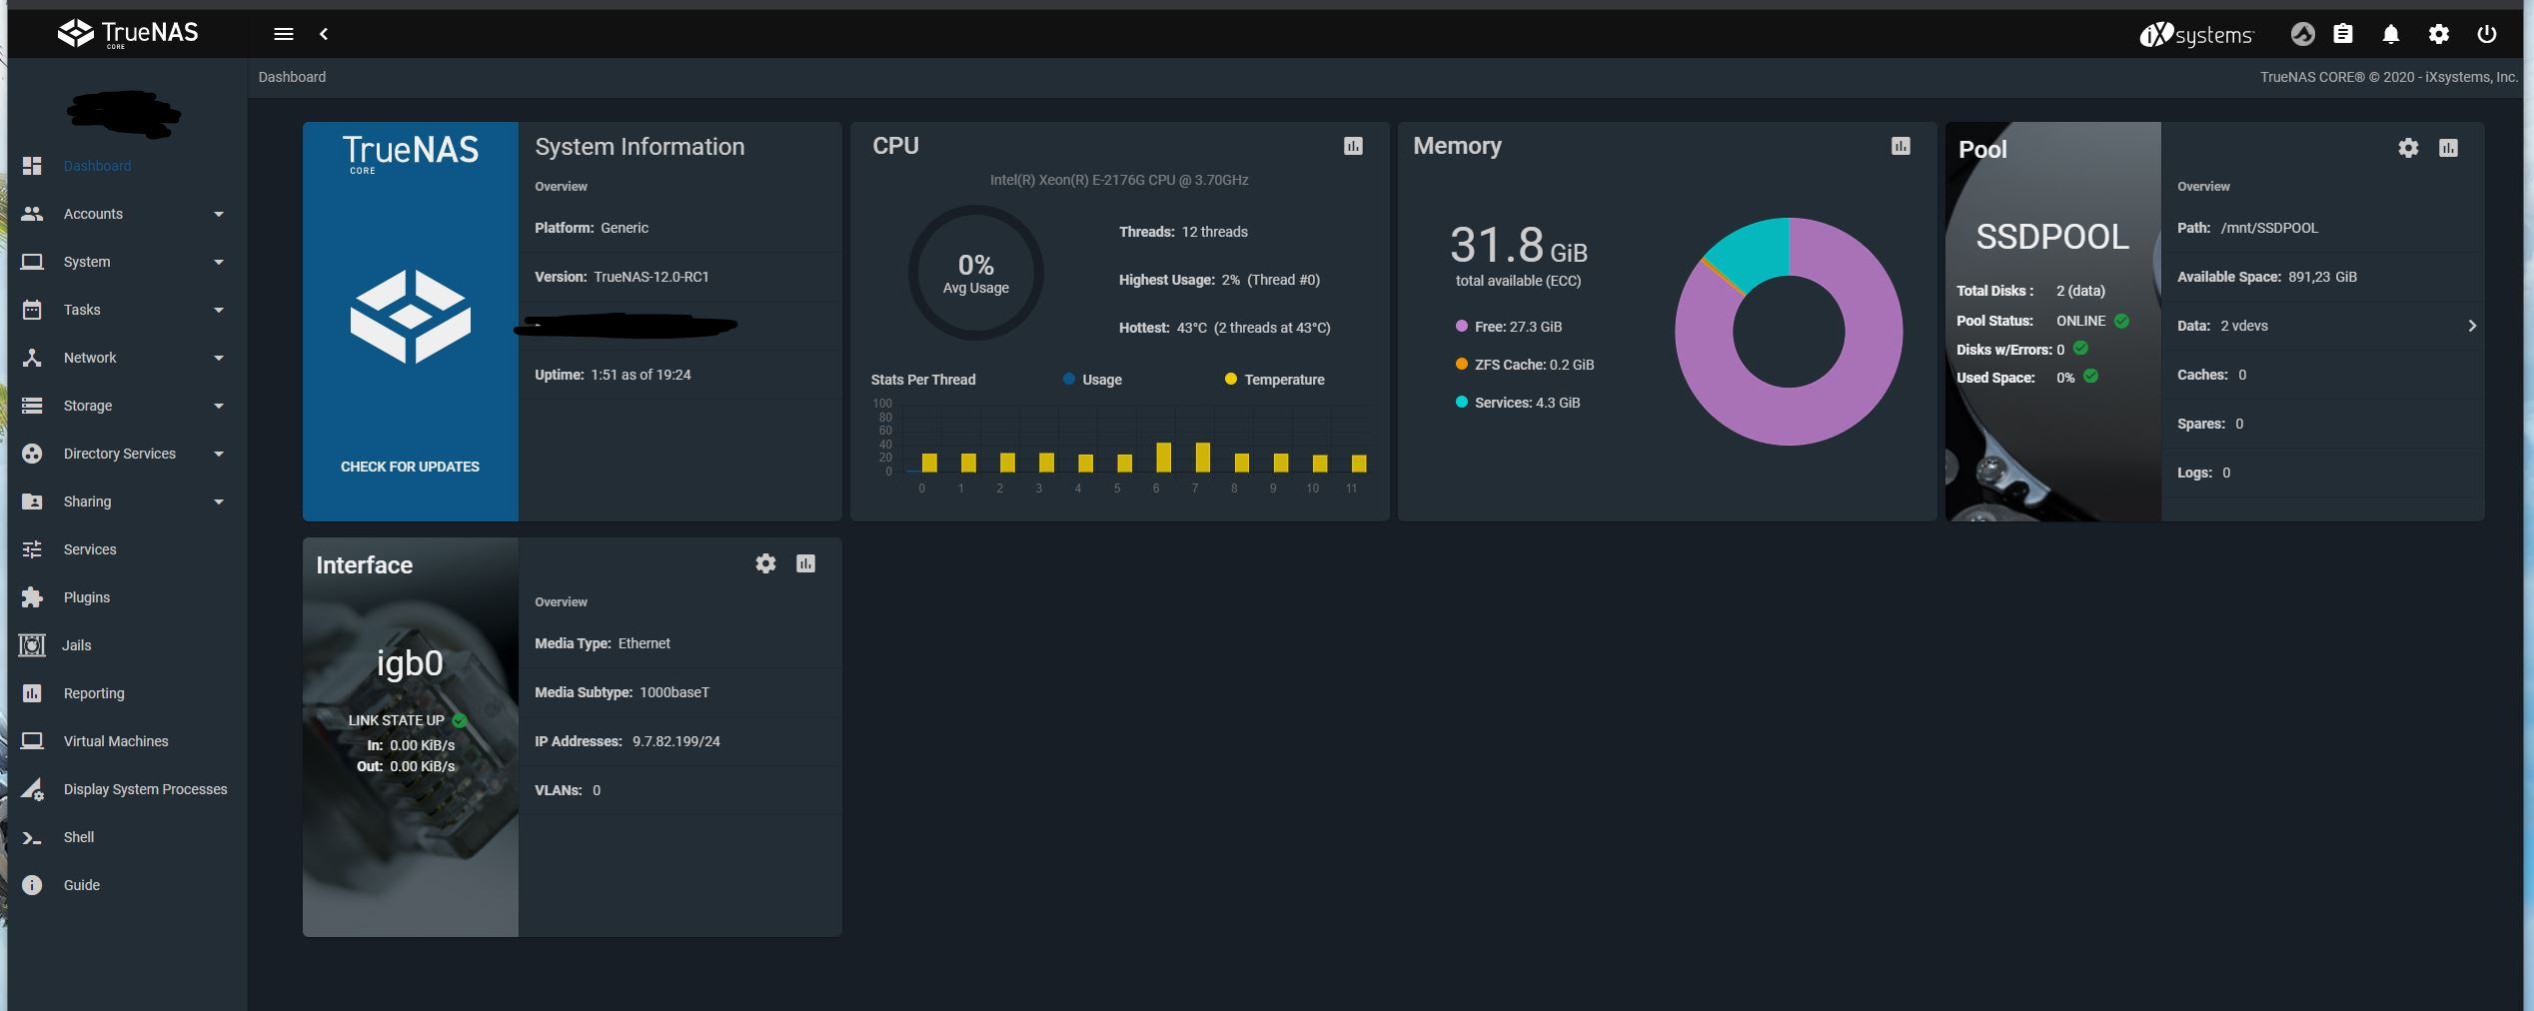This screenshot has height=1011, width=2534.
Task: Click the power icon
Action: (x=2487, y=34)
